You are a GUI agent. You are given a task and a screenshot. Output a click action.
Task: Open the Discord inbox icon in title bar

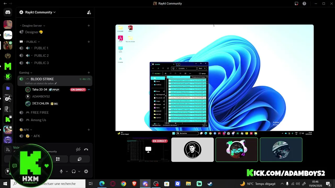pyautogui.click(x=296, y=3)
